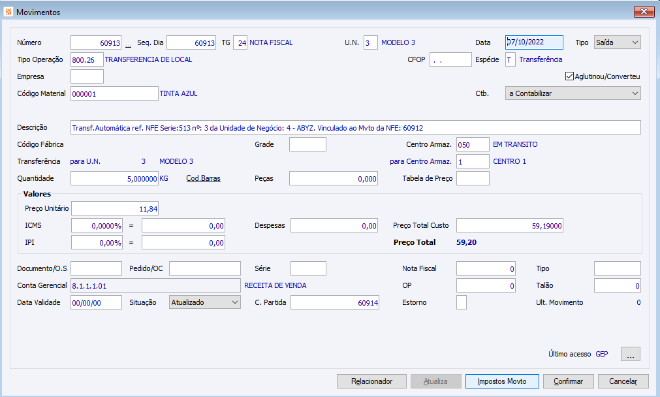Edit the Despesas field
Viewport: 660px width, 397px height.
tap(334, 226)
